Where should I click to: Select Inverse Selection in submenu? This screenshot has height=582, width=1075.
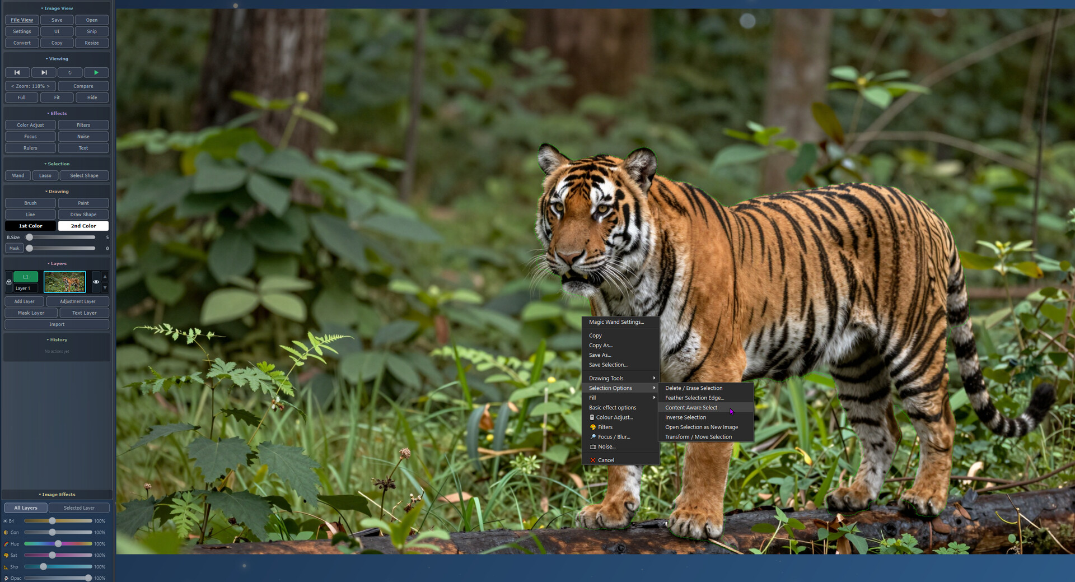tap(705, 417)
